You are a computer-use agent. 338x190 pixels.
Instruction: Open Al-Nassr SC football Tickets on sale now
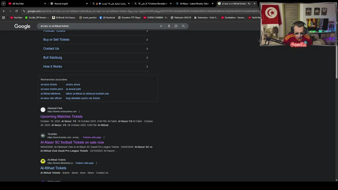72,142
